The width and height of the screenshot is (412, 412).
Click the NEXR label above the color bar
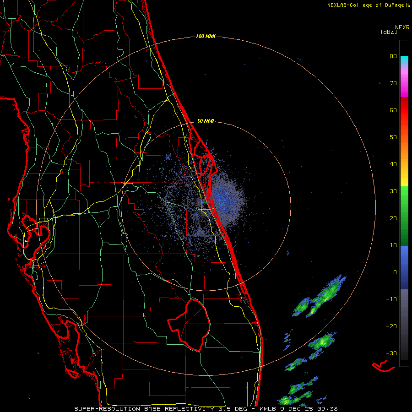point(402,27)
